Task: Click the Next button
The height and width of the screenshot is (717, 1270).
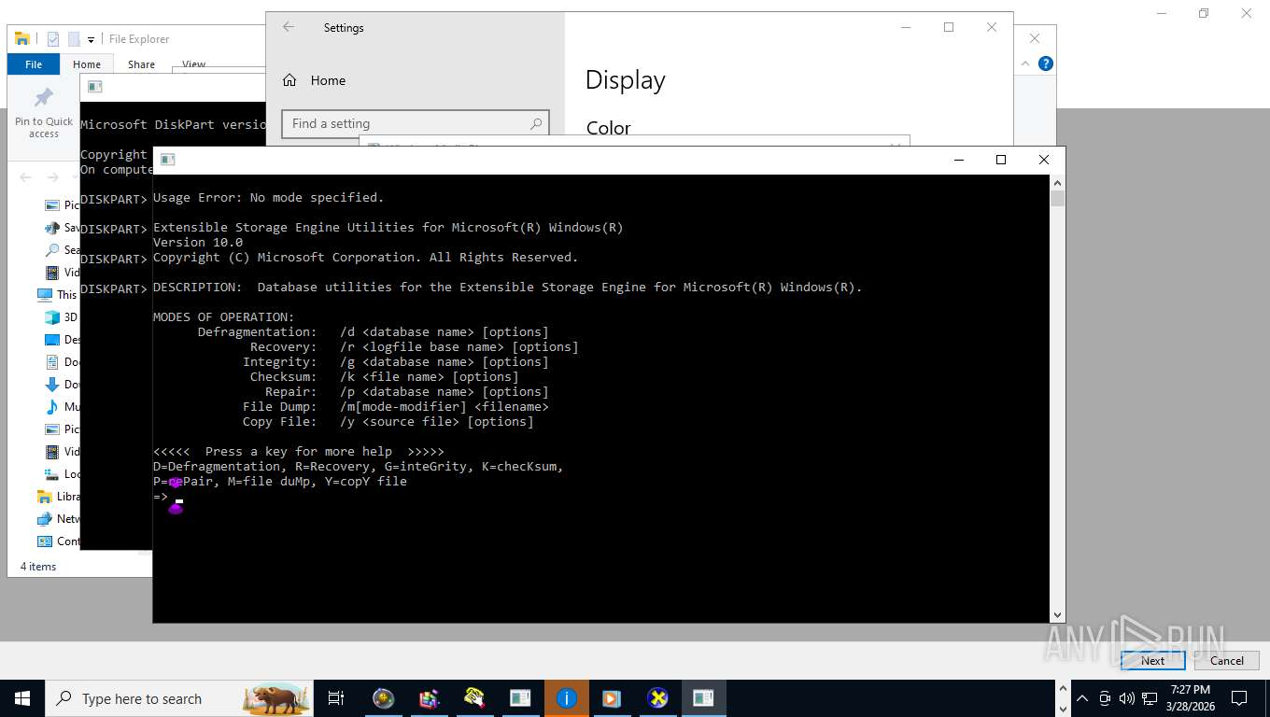Action: tap(1153, 660)
